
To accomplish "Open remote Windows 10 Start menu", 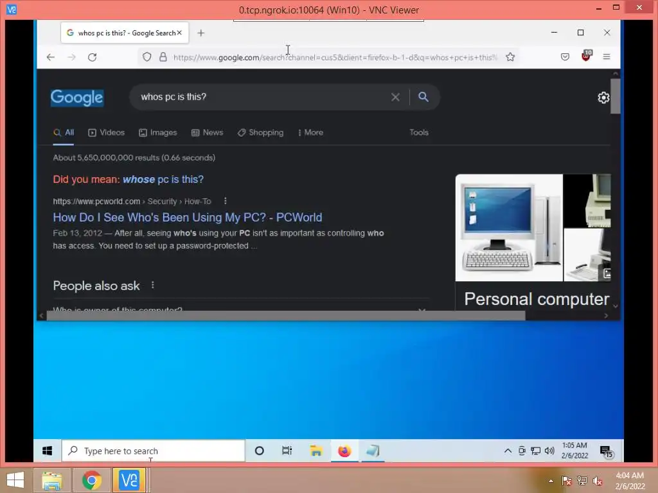I will click(x=48, y=451).
